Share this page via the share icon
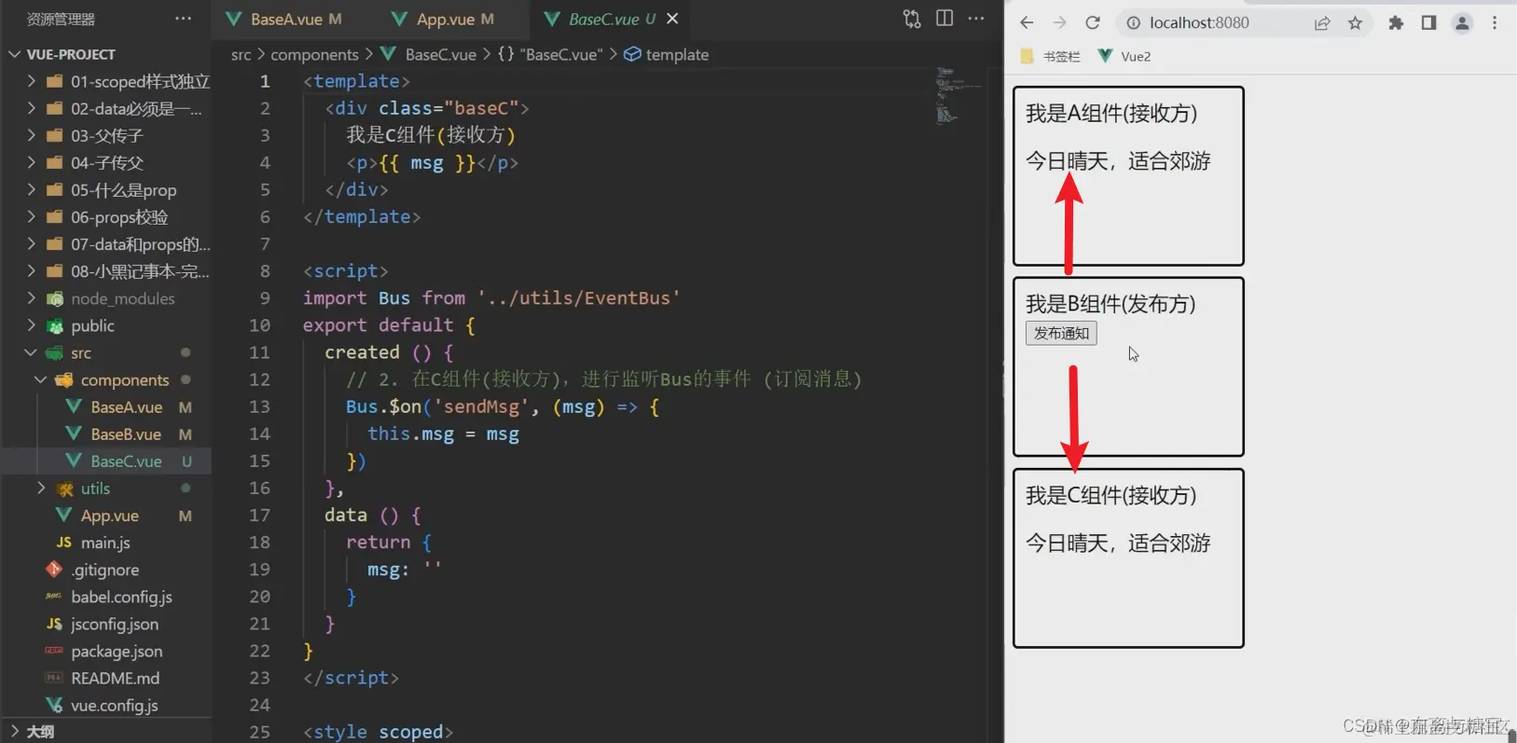This screenshot has width=1517, height=743. [x=1322, y=23]
